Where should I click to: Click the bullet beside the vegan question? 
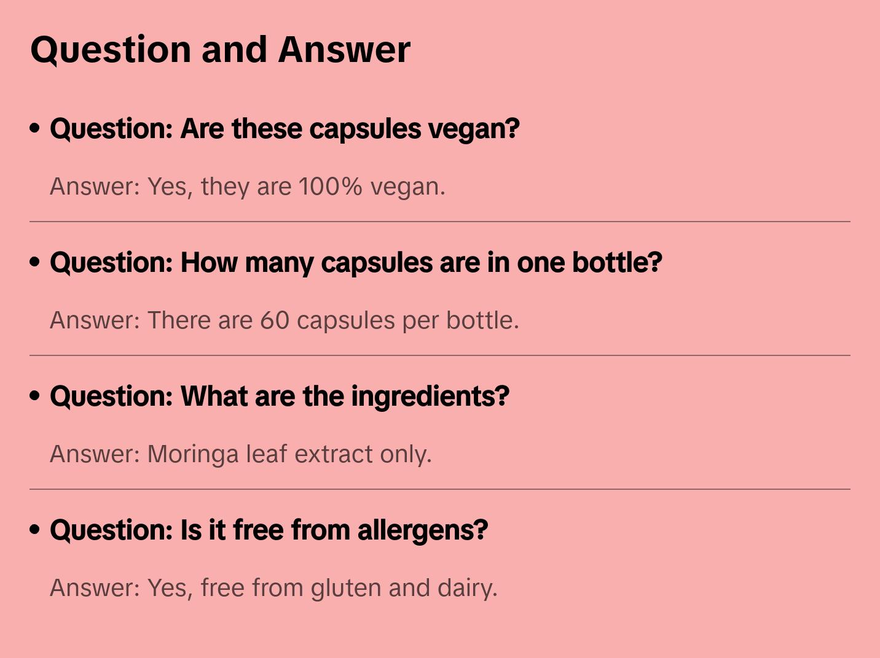click(x=35, y=128)
